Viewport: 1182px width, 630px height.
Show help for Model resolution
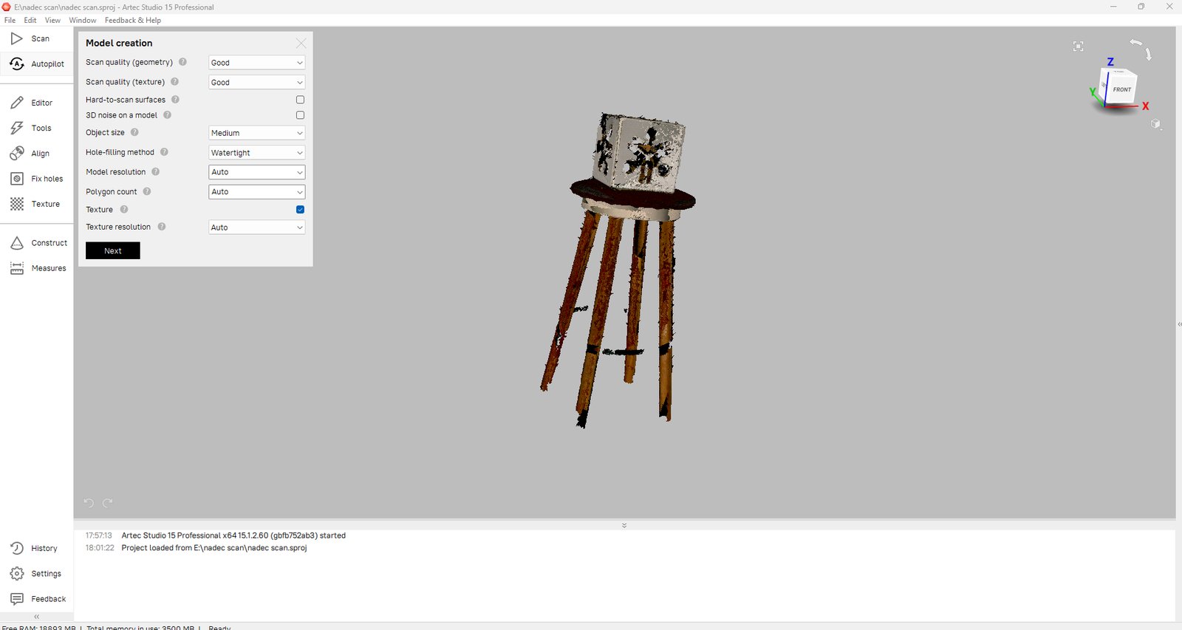coord(155,171)
